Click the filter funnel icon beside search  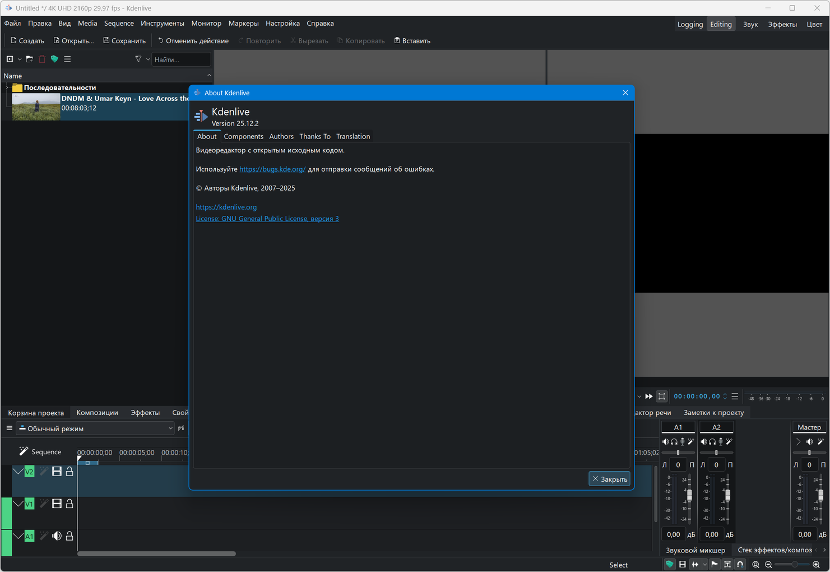click(x=138, y=59)
